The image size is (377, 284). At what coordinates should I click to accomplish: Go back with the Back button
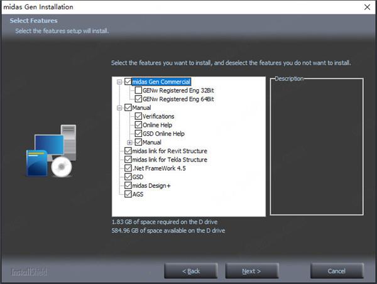(x=191, y=271)
